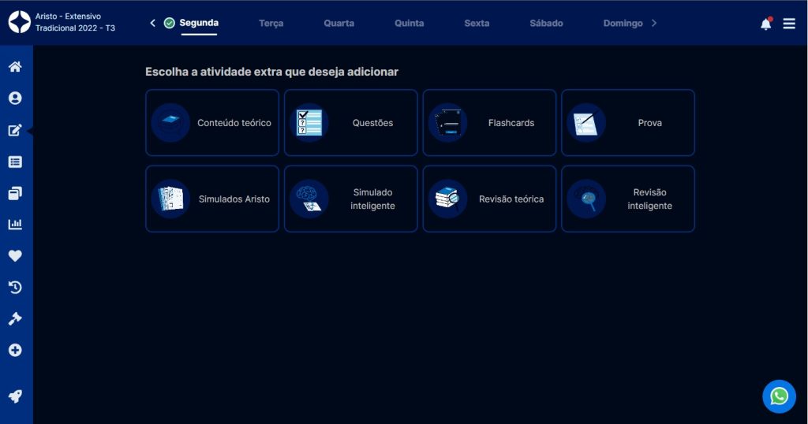Image resolution: width=808 pixels, height=424 pixels.
Task: Click the plus circle sidebar icon
Action: tap(15, 350)
